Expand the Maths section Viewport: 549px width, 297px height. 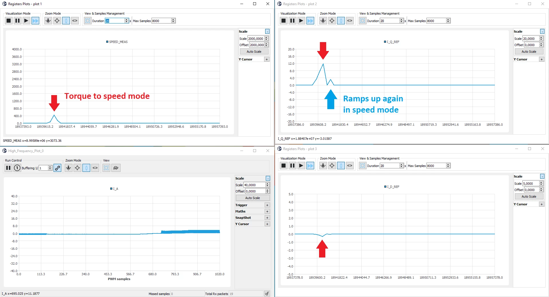tap(267, 211)
